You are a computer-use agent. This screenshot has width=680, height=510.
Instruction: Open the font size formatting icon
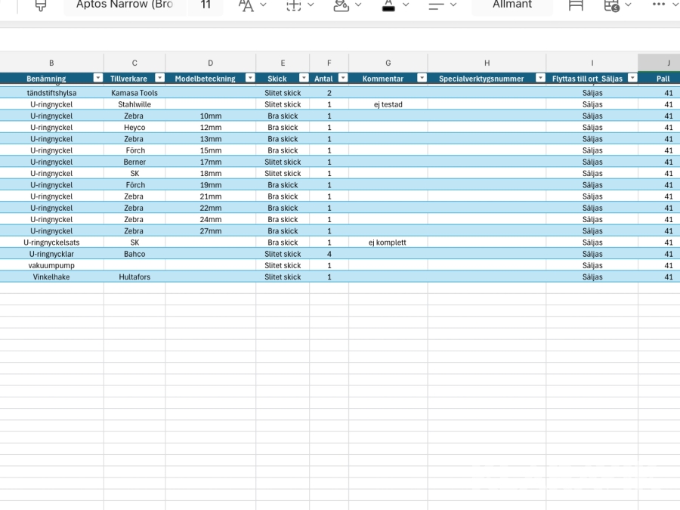pyautogui.click(x=246, y=5)
